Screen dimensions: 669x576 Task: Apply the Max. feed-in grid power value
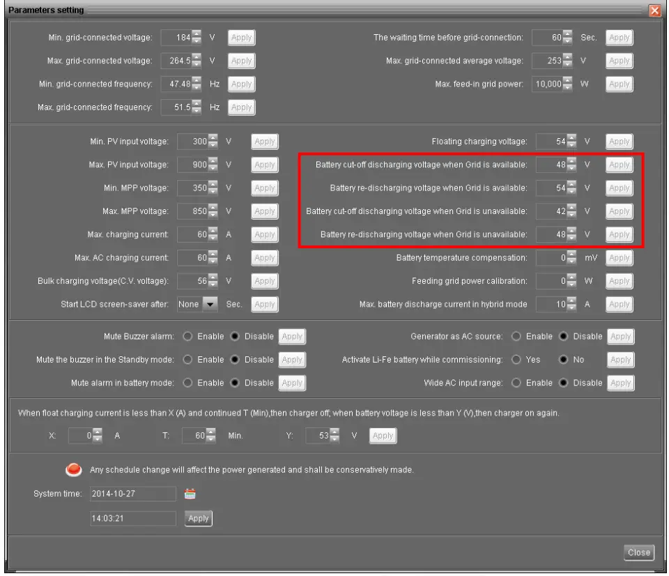[620, 84]
